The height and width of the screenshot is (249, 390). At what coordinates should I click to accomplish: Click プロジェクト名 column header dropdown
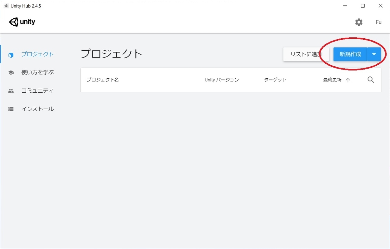(102, 80)
